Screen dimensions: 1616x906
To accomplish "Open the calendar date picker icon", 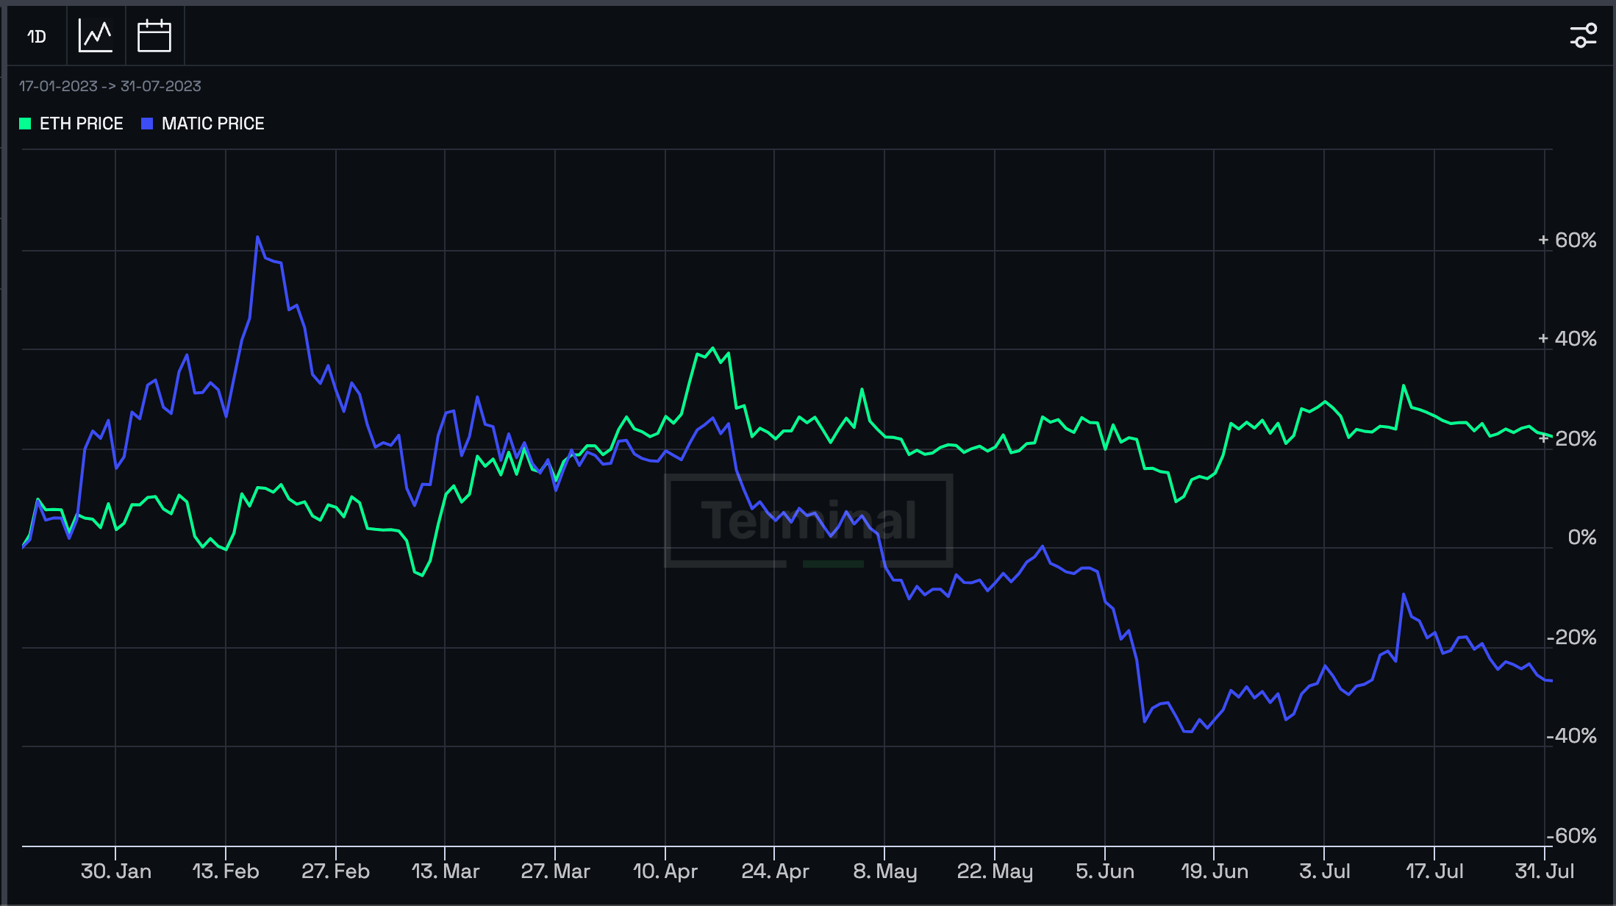I will tap(154, 36).
